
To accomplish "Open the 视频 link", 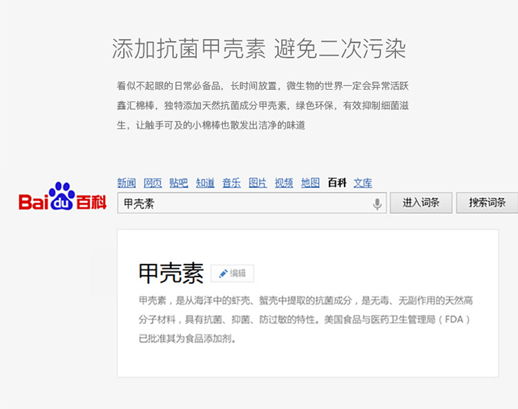I will coord(284,182).
